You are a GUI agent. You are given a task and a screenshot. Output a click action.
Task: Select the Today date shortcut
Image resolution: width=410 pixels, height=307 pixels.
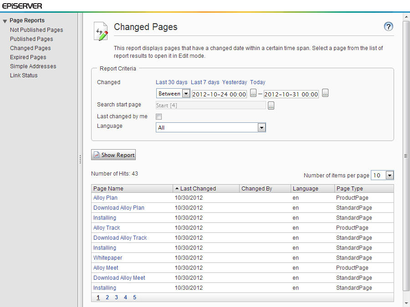pyautogui.click(x=257, y=82)
